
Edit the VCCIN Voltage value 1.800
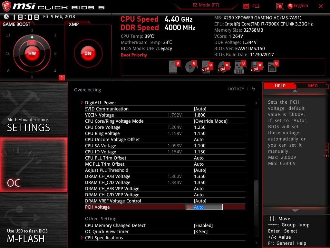click(200, 115)
